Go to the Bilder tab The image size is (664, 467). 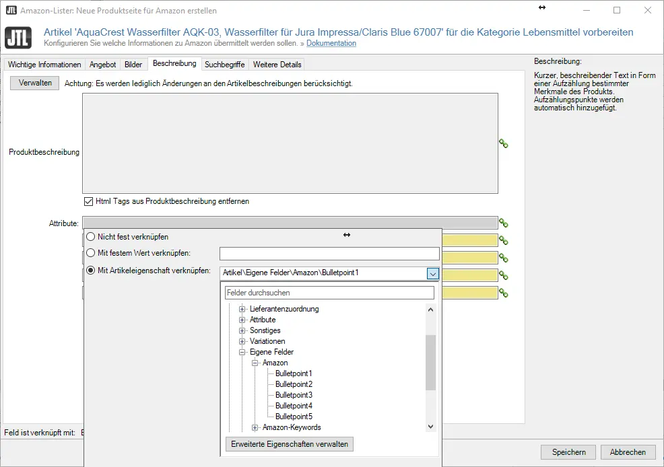(x=133, y=65)
